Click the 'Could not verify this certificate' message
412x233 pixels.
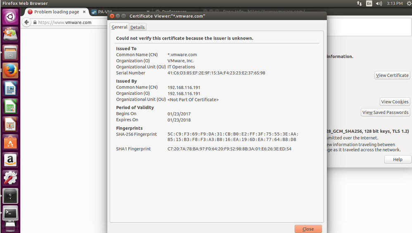tap(185, 38)
